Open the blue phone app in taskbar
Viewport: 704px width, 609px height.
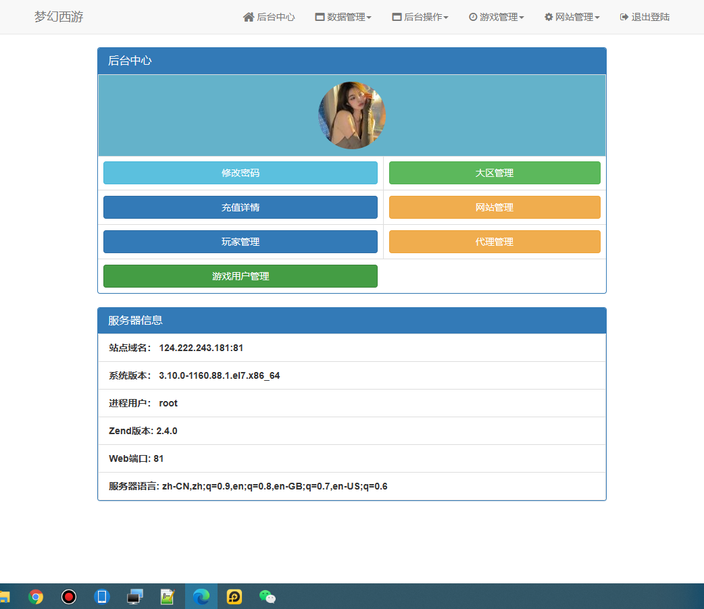[102, 597]
